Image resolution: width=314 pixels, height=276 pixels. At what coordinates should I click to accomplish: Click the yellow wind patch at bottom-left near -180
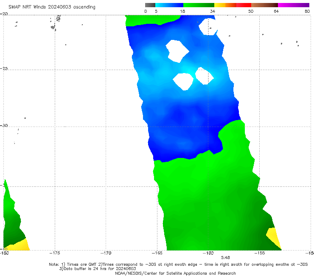(x=20, y=245)
